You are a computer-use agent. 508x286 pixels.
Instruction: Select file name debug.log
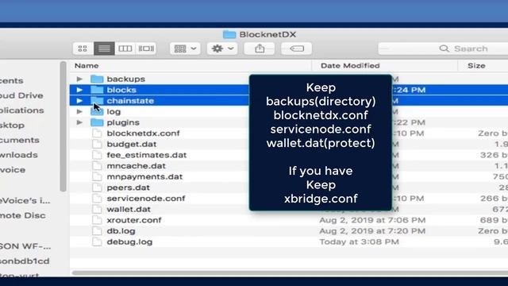click(x=129, y=242)
